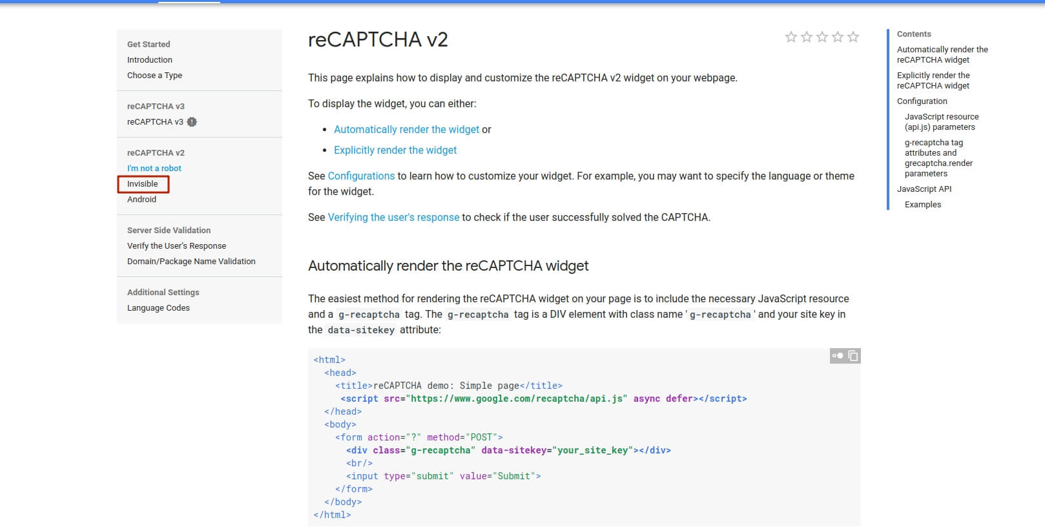Click the first rating star

point(791,37)
